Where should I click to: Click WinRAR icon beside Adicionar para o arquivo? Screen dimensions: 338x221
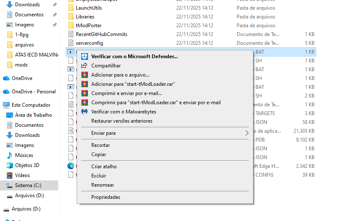(x=85, y=75)
